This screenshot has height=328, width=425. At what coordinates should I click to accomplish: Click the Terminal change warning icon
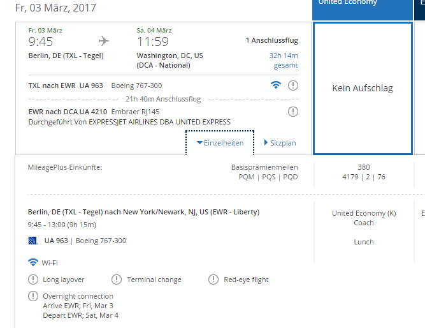coord(117,280)
